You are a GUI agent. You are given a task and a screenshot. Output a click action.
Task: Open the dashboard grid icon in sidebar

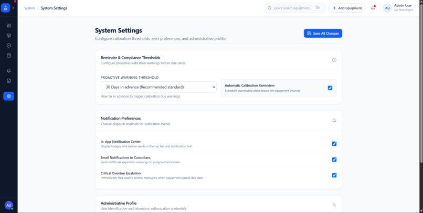click(8, 26)
